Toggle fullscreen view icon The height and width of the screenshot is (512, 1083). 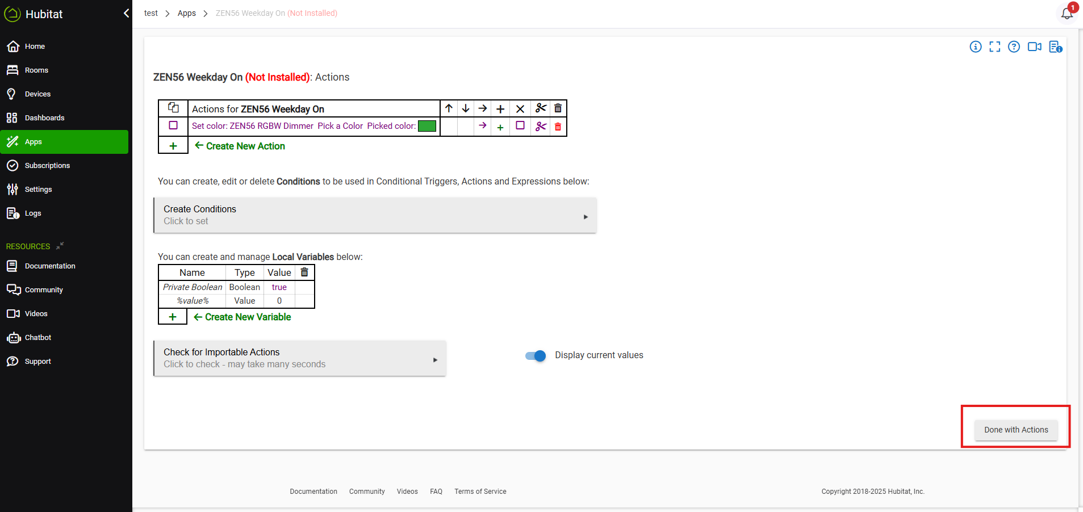pyautogui.click(x=995, y=47)
